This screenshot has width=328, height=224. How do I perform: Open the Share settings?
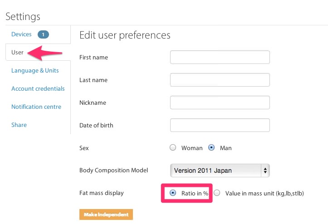coord(19,125)
